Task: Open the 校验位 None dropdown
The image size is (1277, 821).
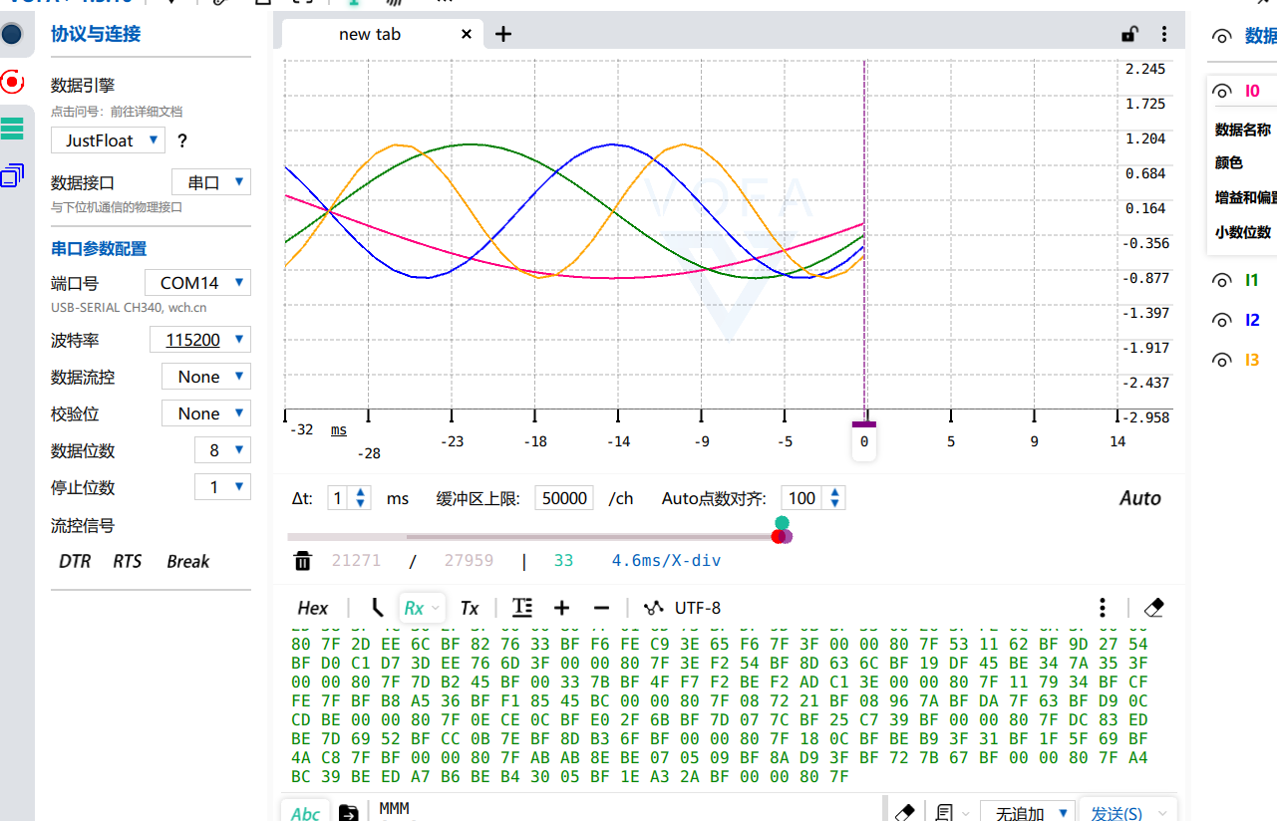Action: [206, 413]
